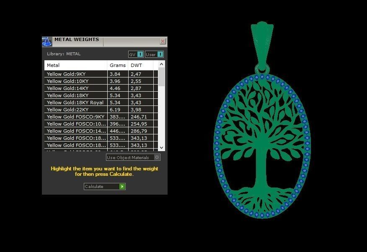Select the Yellow Gold:14KY row
The height and width of the screenshot is (252, 367).
[101, 88]
